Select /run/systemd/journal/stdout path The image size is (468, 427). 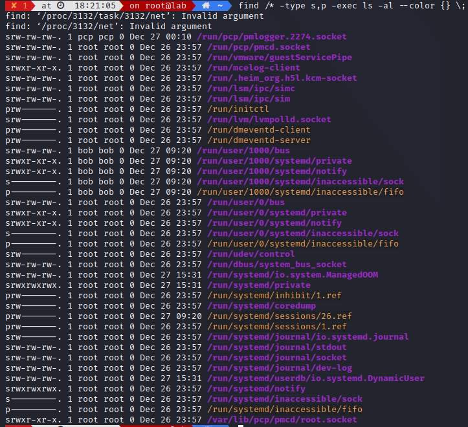(277, 347)
